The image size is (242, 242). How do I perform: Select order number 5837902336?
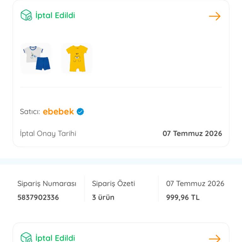coord(38,197)
